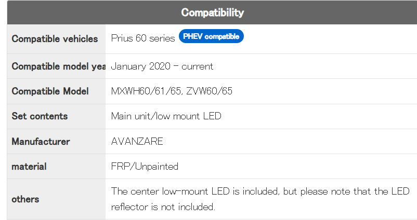Click 'please note' in the others description
The width and height of the screenshot is (417, 220).
(320, 191)
